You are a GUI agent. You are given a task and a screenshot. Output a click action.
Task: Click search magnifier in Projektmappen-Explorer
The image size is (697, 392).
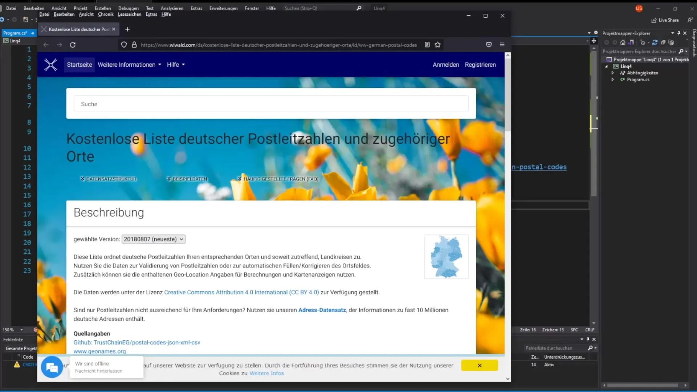click(681, 52)
